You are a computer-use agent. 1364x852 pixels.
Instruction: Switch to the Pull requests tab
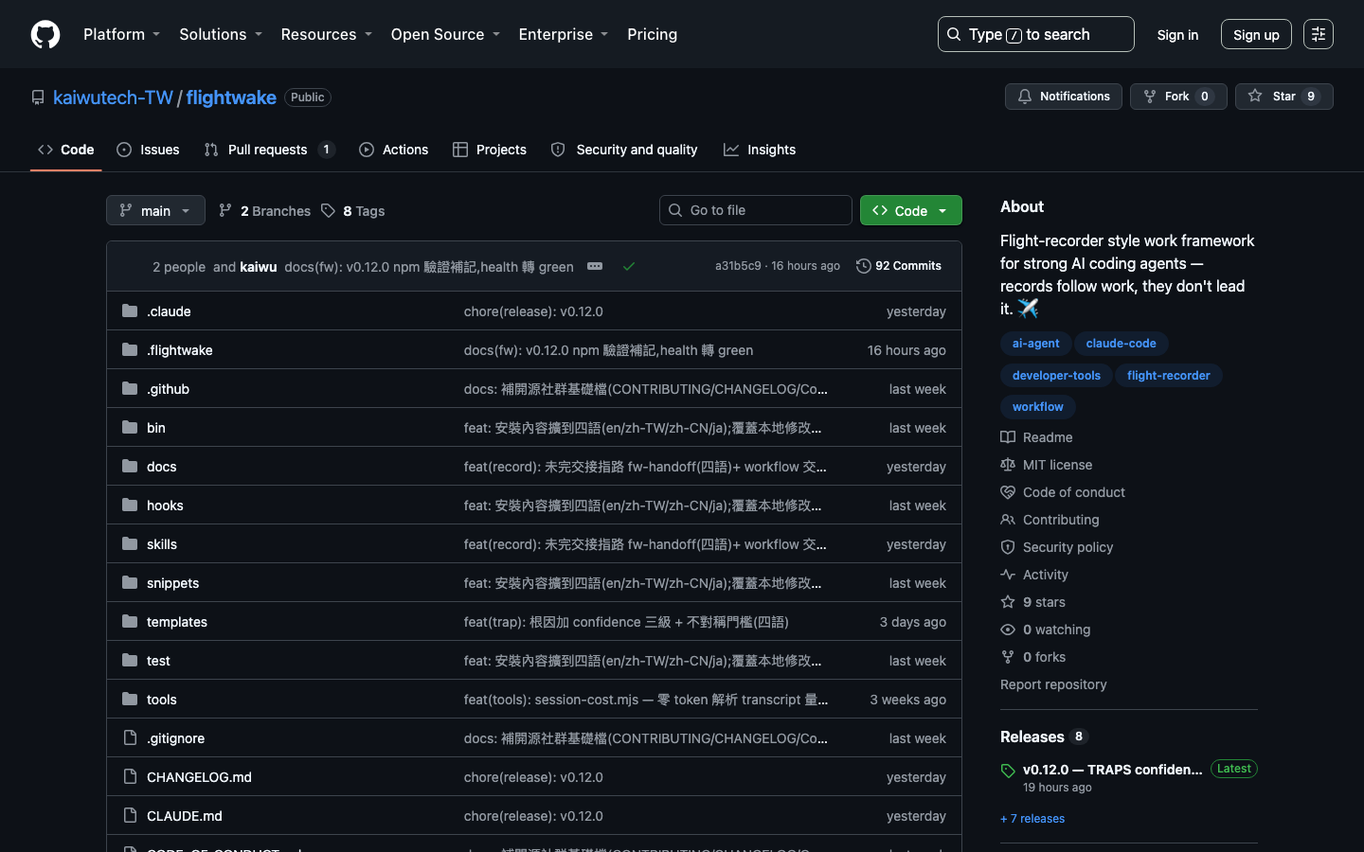[x=269, y=150]
